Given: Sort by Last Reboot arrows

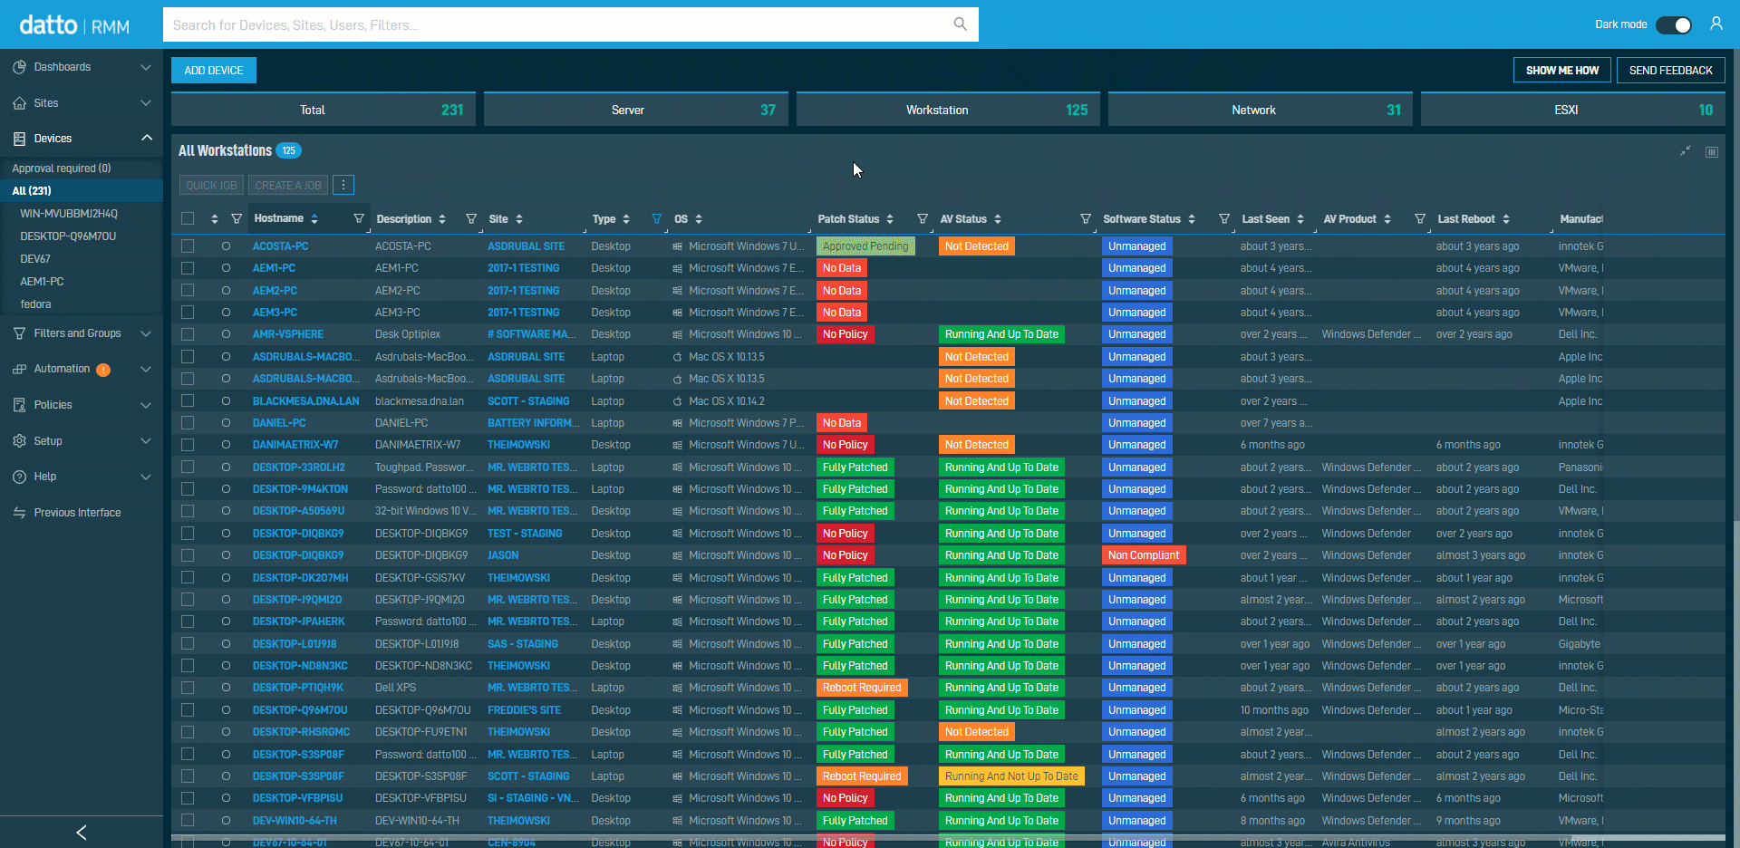Looking at the screenshot, I should [x=1506, y=219].
